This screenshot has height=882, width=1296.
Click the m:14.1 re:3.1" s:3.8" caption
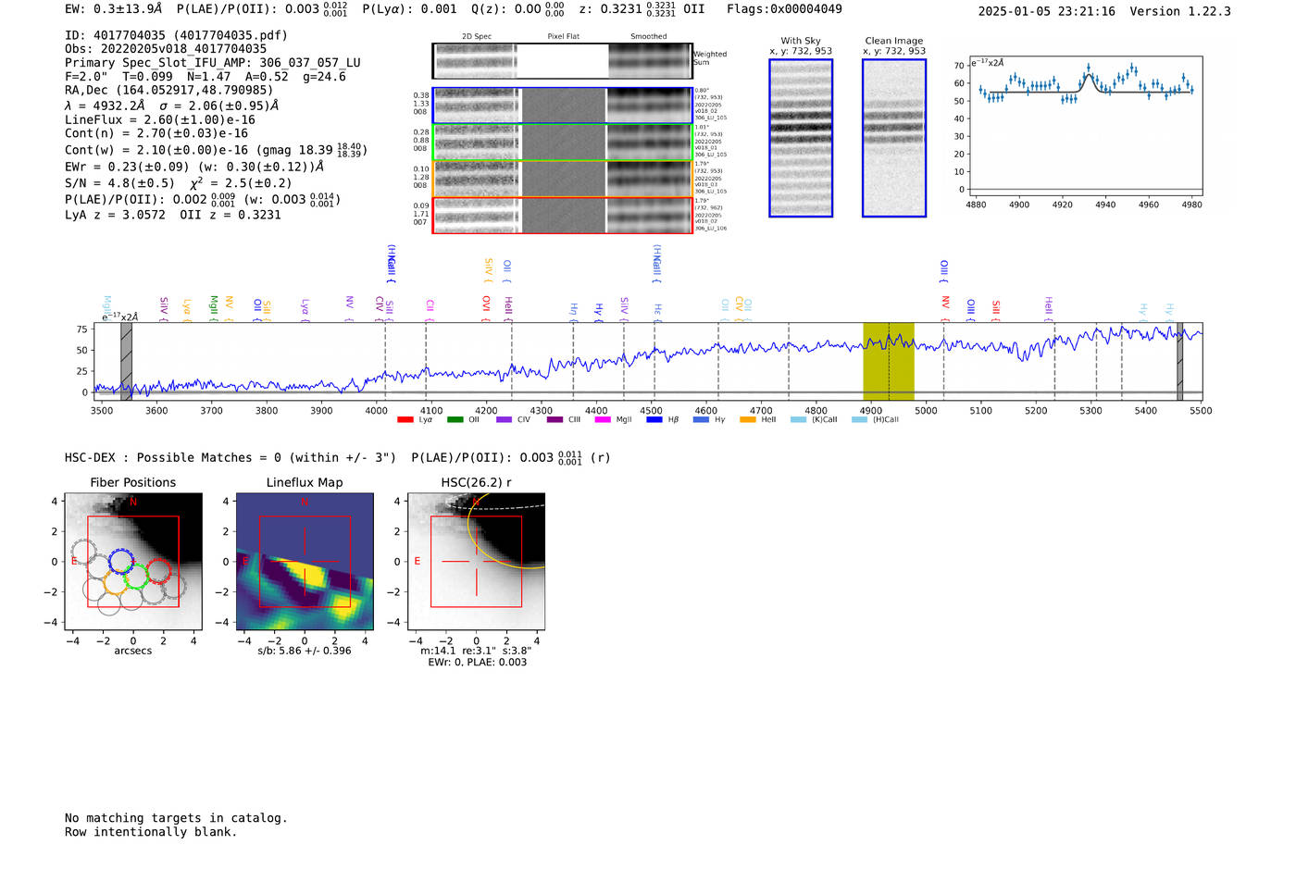pos(477,651)
